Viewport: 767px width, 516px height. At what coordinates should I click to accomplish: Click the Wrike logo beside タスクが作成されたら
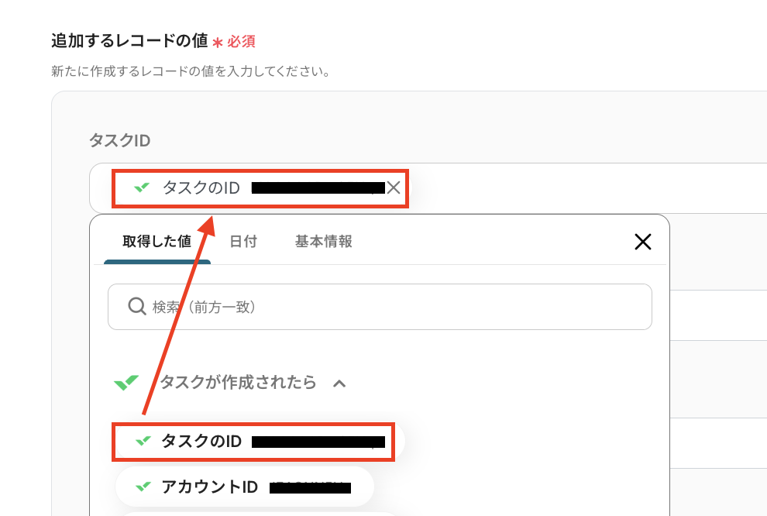click(x=126, y=383)
